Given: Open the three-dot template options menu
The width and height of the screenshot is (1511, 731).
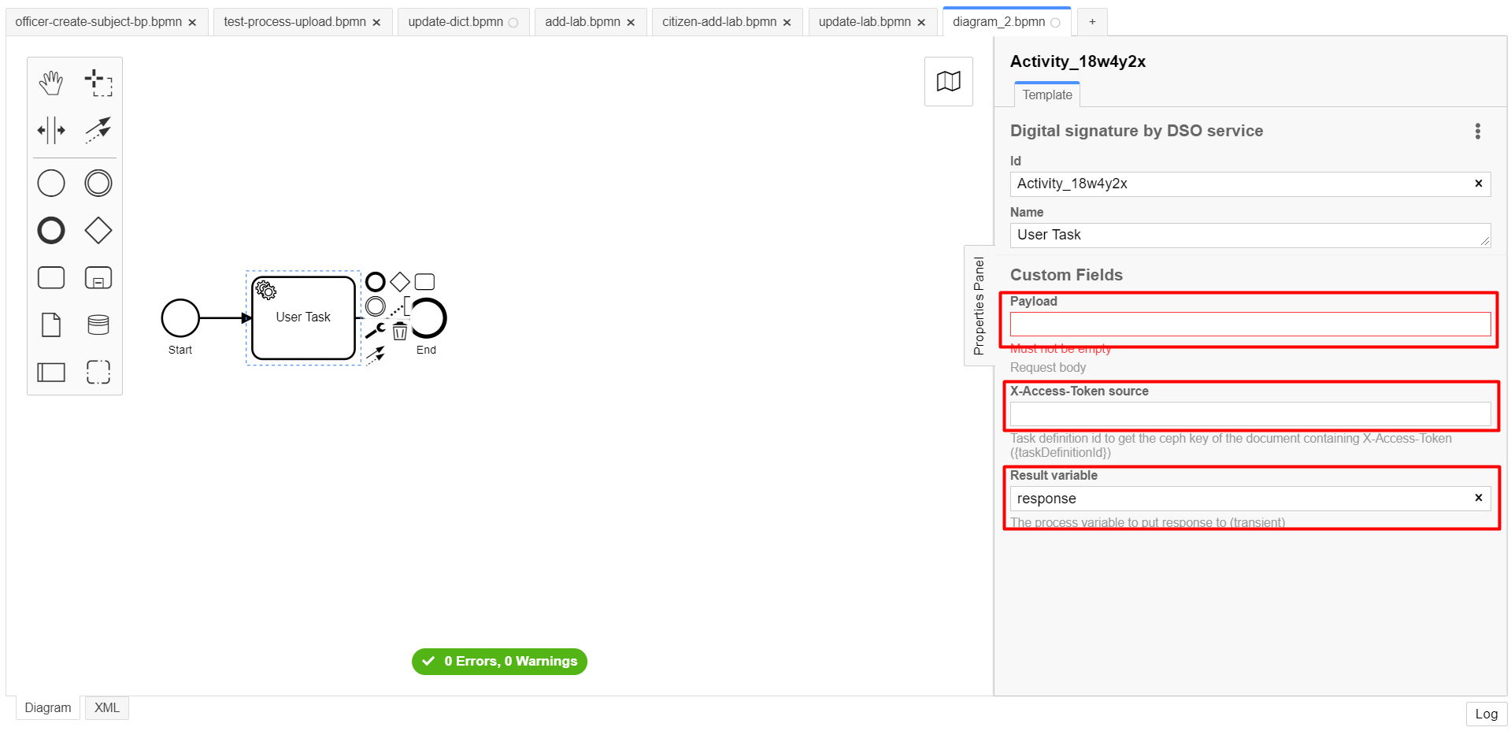Looking at the screenshot, I should click(x=1477, y=132).
